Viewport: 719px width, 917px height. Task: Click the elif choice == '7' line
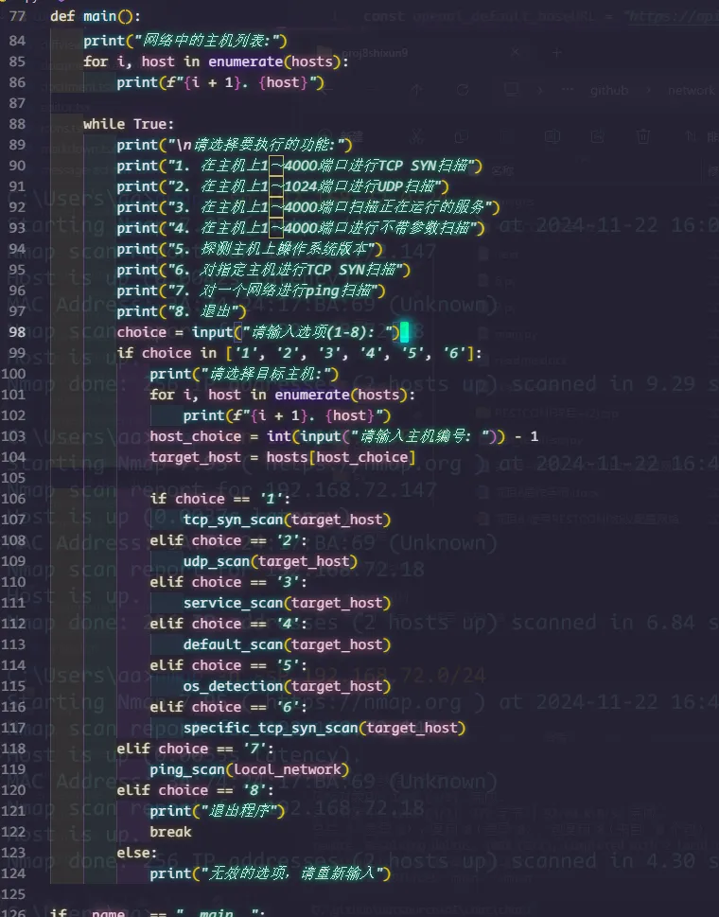195,749
